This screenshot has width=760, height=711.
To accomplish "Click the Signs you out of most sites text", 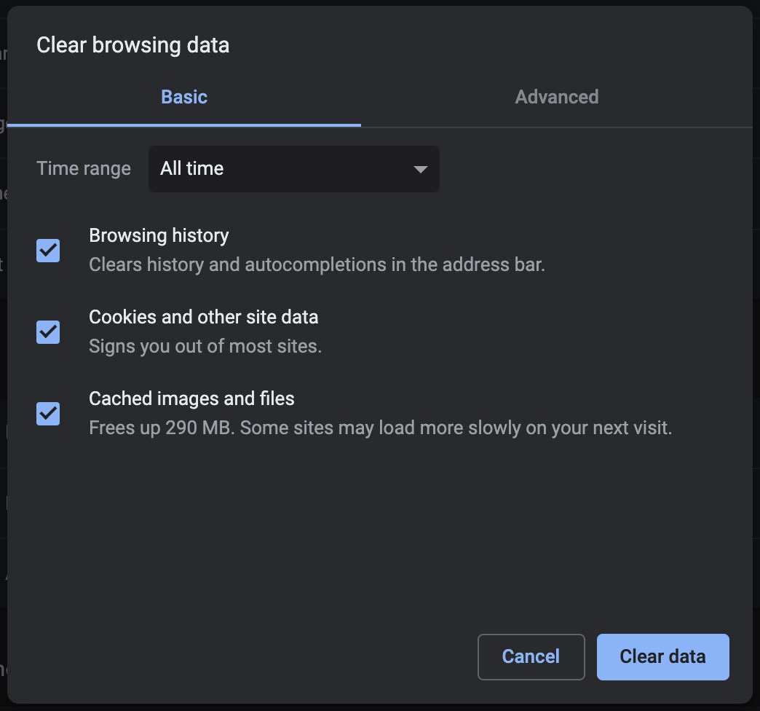I will pos(205,346).
